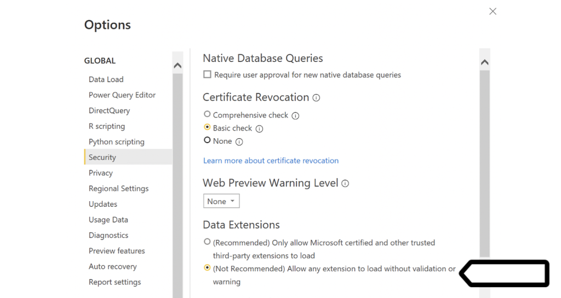This screenshot has height=298, width=561.
Task: Open info icon for Web Preview Warning Level
Action: tap(345, 183)
